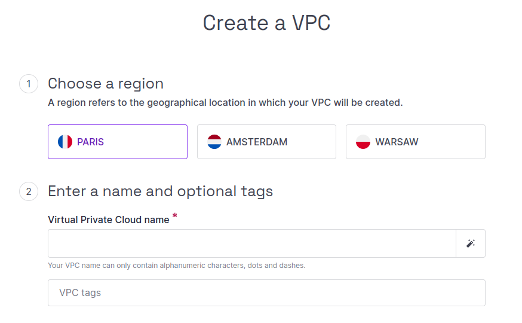Focus the Virtual Private Cloud name field
Screen dimensions: 522x323
click(251, 243)
